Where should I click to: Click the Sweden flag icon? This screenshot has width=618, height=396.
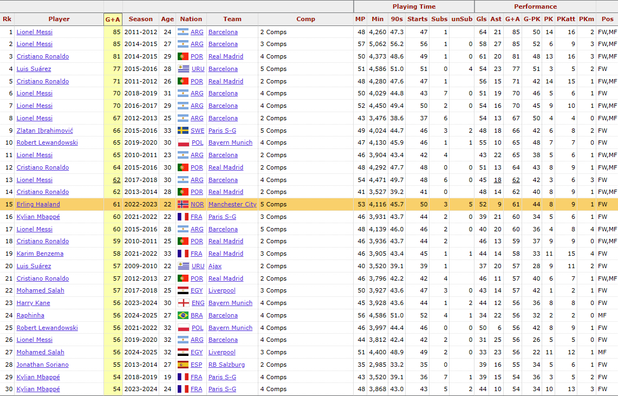click(183, 131)
